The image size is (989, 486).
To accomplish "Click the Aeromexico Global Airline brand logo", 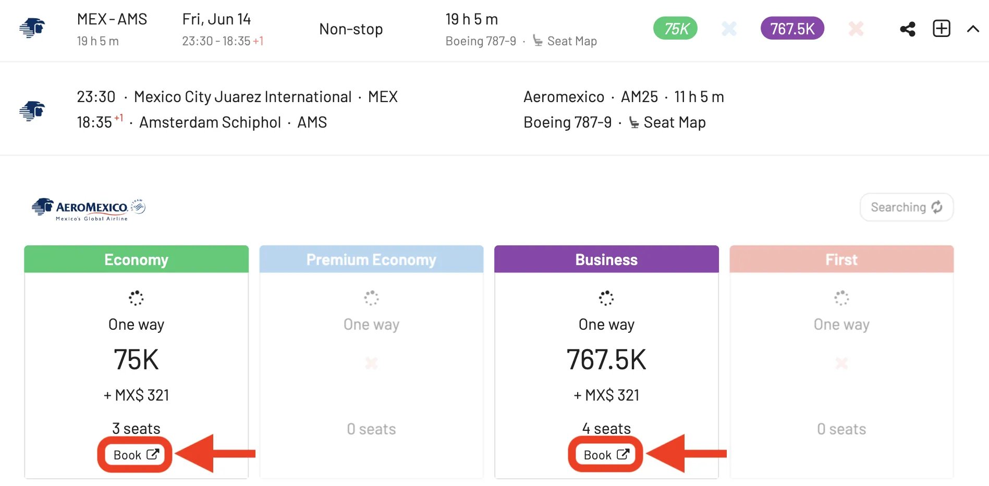I will point(89,209).
